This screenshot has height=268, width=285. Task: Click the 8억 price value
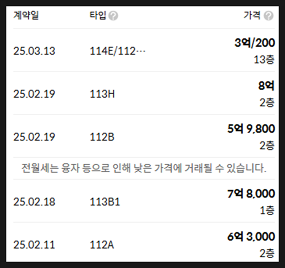tap(266, 85)
